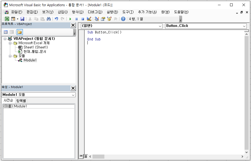The image size is (251, 161).
Task: Open 형식(O) menu
Action: click(x=78, y=12)
